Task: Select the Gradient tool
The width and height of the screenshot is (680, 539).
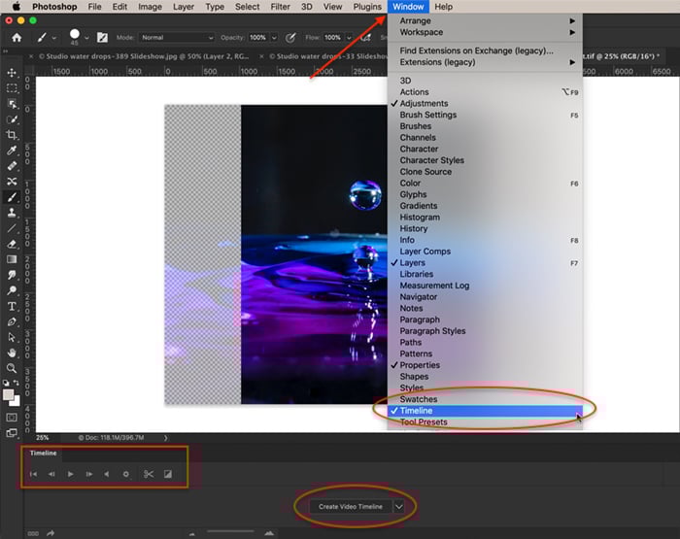Action: click(x=12, y=259)
